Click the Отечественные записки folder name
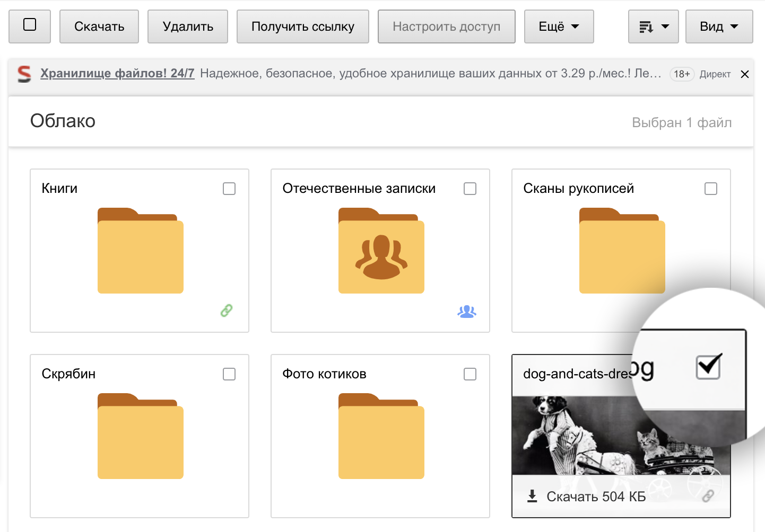Screen dimensions: 765x532 click(359, 188)
